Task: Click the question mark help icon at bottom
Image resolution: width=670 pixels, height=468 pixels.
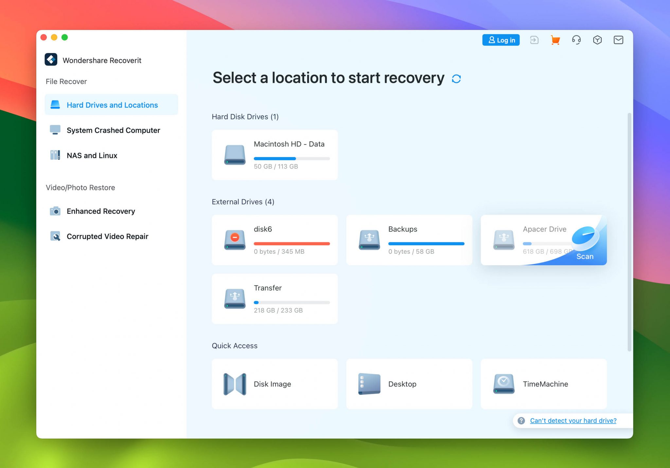Action: (521, 421)
